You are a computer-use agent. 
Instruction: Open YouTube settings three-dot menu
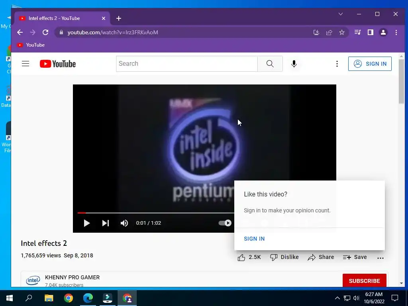click(337, 64)
